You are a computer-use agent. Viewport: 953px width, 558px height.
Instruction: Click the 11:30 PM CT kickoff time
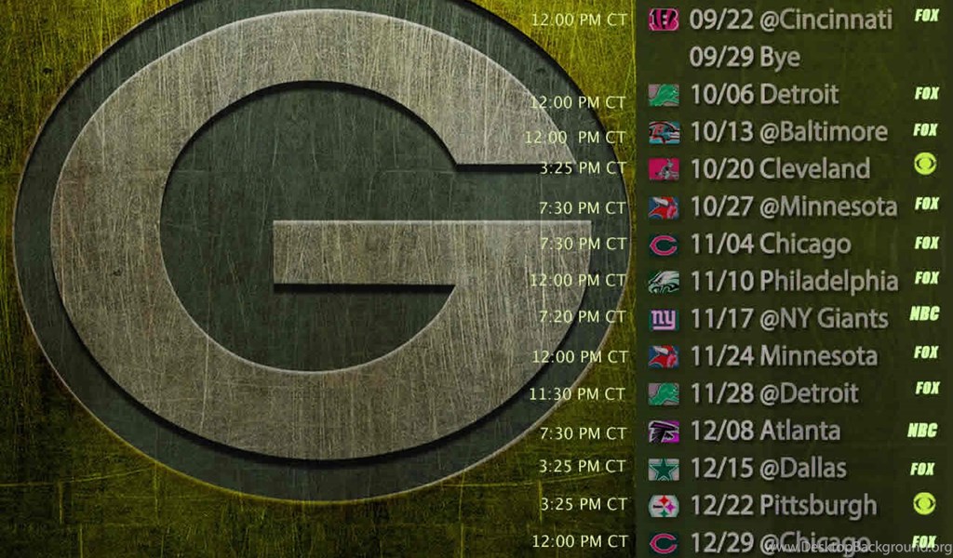(x=577, y=394)
